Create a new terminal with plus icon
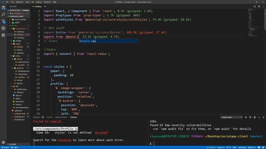266x149 pixels. click(246, 117)
